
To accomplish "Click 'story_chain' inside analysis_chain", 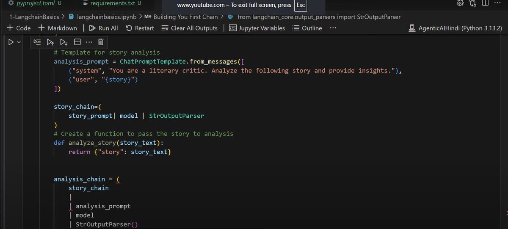I will [x=88, y=188].
